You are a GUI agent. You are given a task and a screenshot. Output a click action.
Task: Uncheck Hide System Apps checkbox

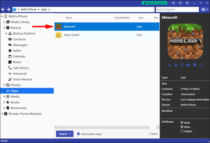coord(78,134)
